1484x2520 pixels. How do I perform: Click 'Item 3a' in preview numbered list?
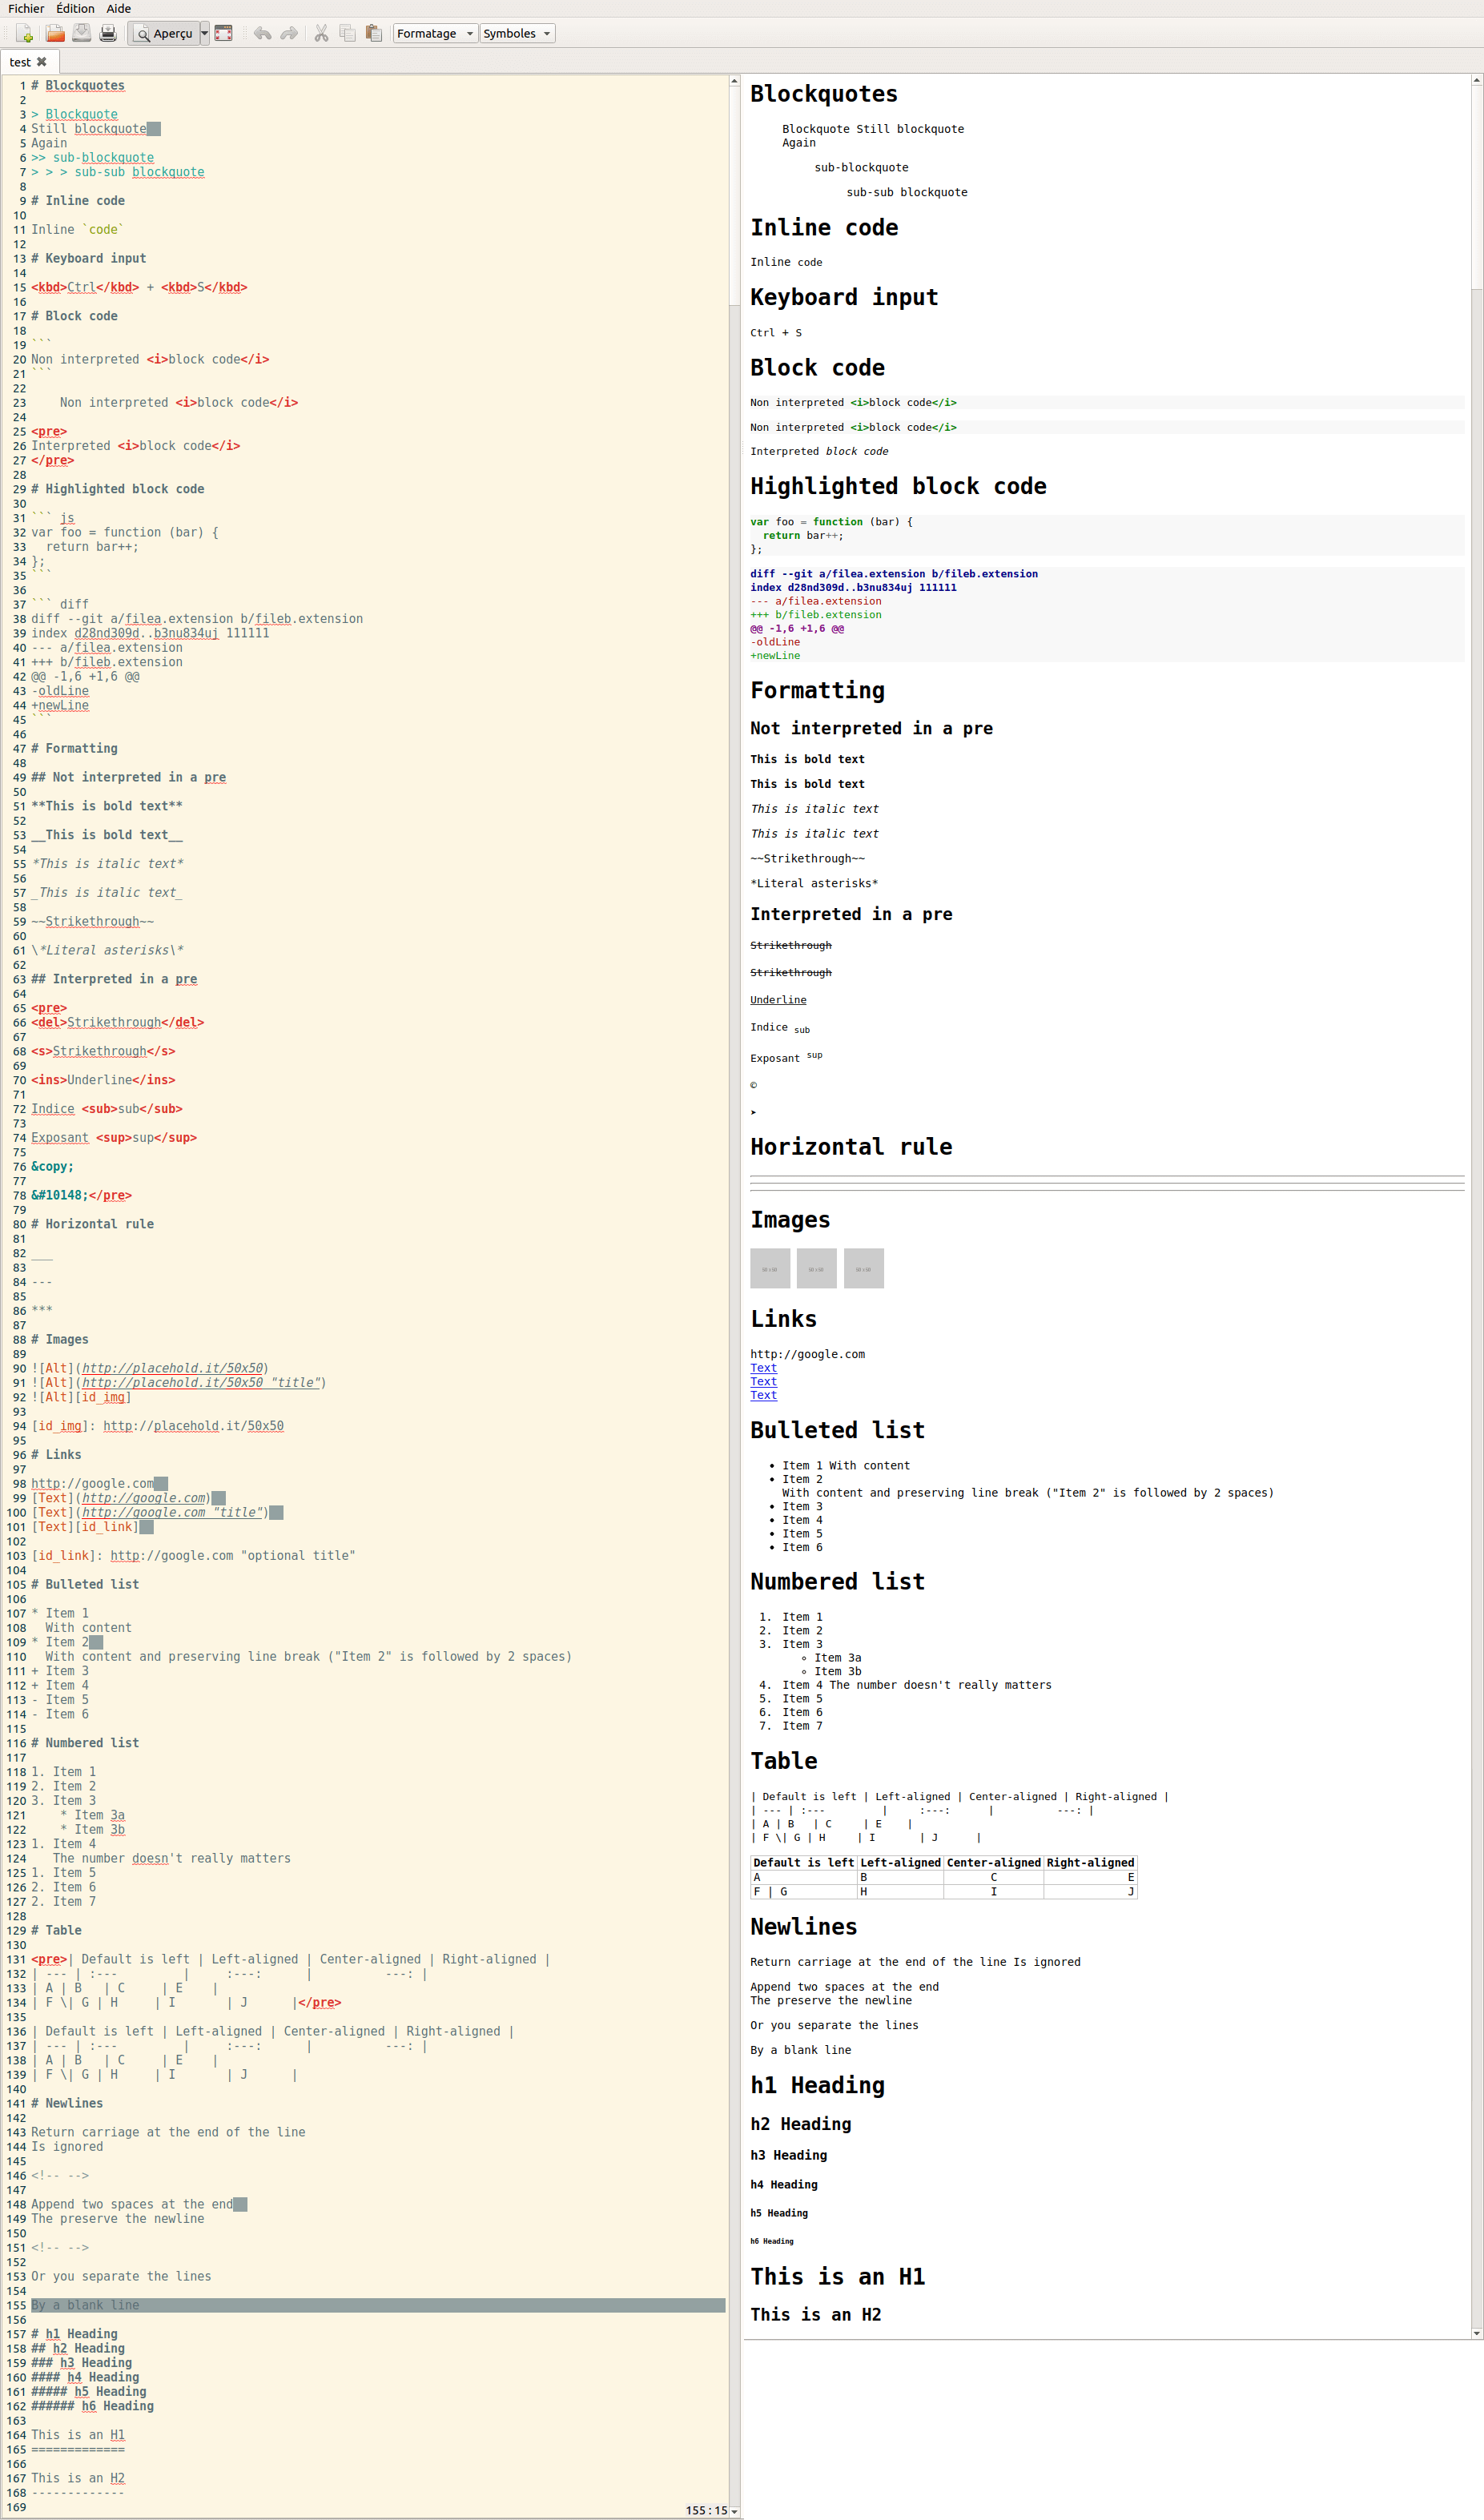pos(837,1658)
